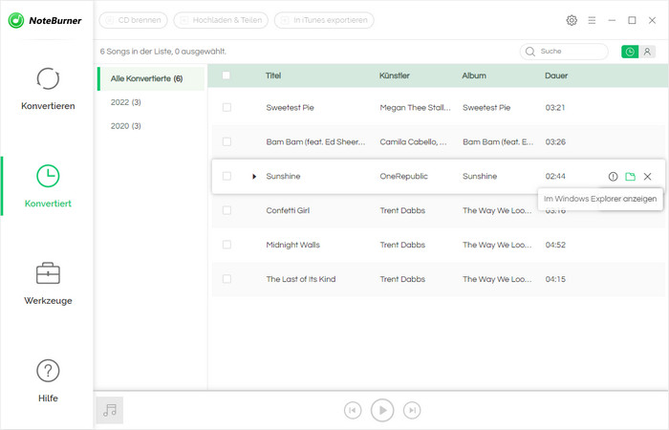
Task: Select The Last of Its Kind title
Action: click(301, 279)
